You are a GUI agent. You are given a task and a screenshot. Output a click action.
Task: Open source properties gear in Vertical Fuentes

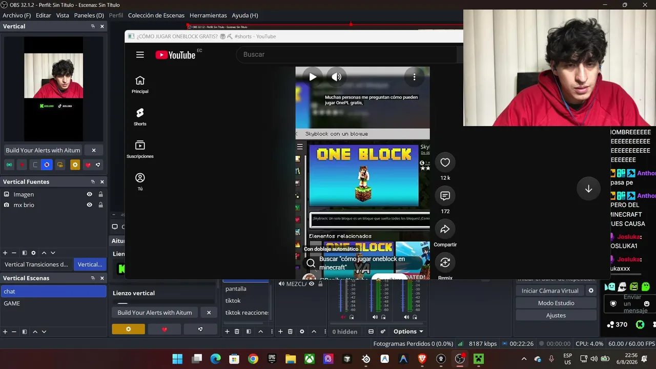coord(33,253)
